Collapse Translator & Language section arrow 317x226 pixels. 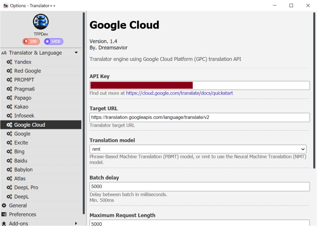click(76, 53)
